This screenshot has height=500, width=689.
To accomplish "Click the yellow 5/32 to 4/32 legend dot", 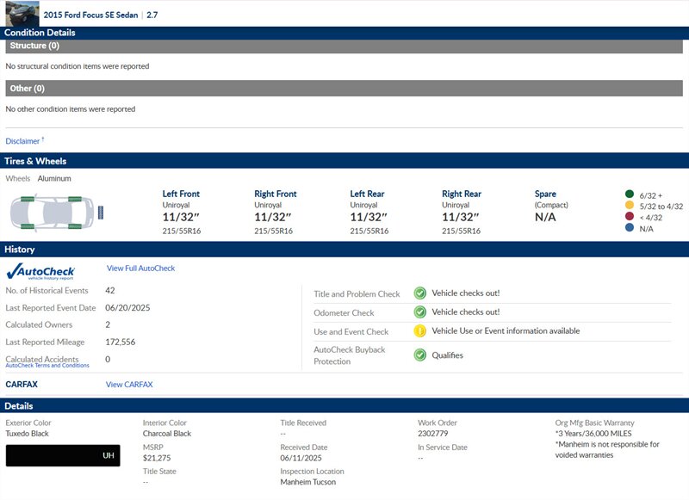I will click(629, 207).
